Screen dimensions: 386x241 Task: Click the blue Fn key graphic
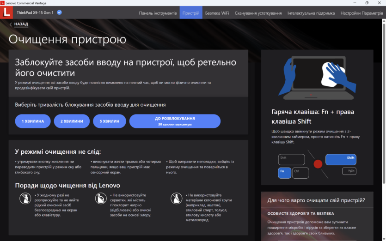(284, 173)
